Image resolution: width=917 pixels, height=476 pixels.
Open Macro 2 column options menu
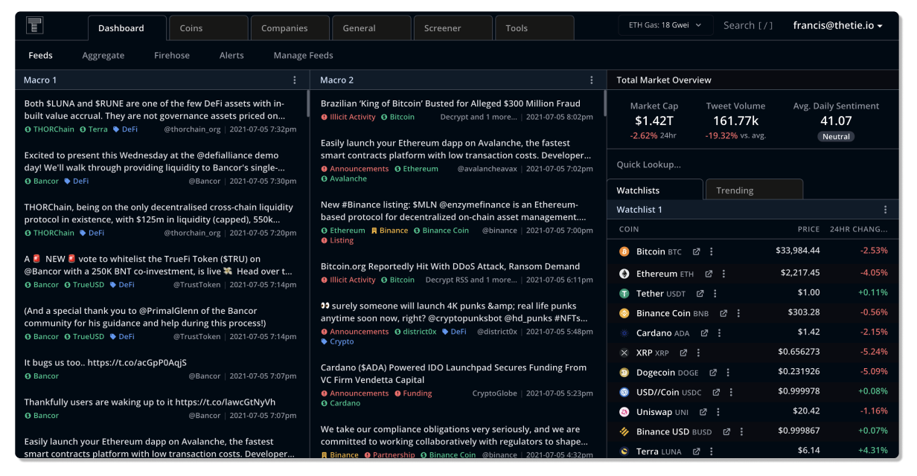[592, 80]
